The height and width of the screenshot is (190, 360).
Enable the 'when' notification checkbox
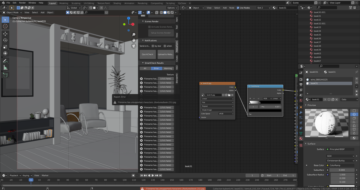point(165,46)
